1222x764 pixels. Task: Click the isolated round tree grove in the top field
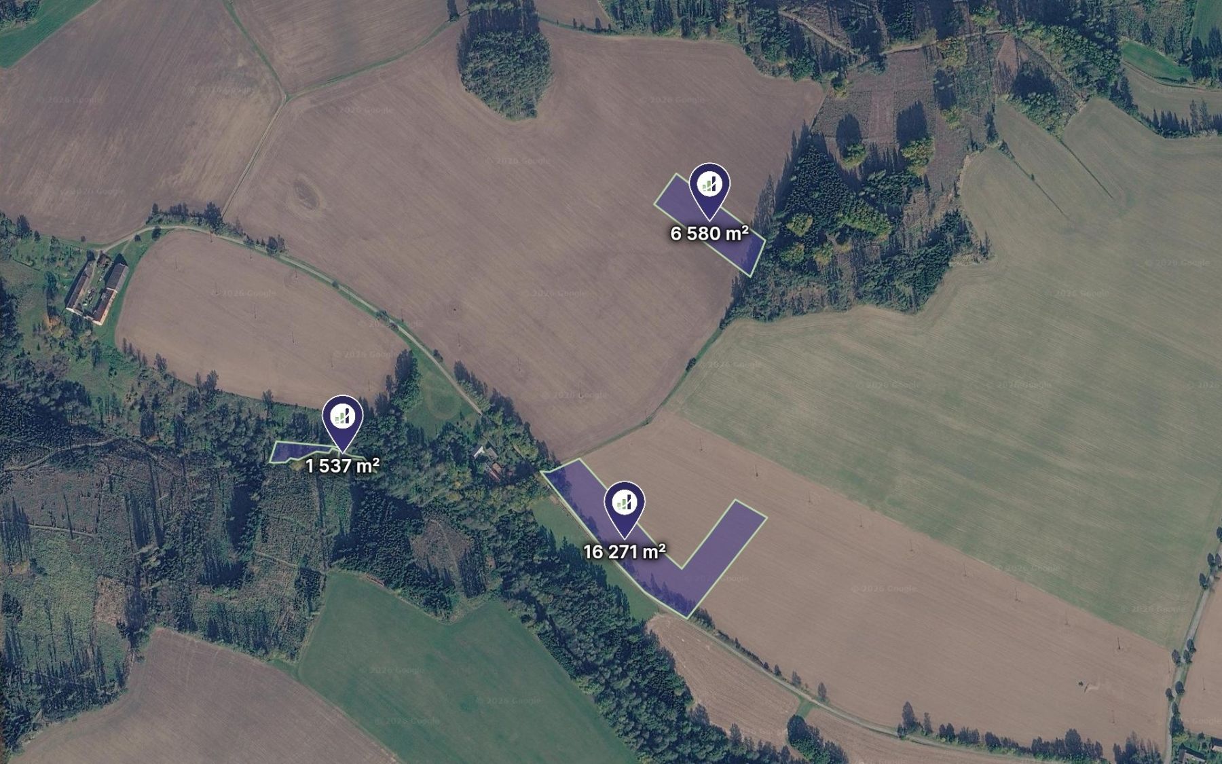(506, 66)
